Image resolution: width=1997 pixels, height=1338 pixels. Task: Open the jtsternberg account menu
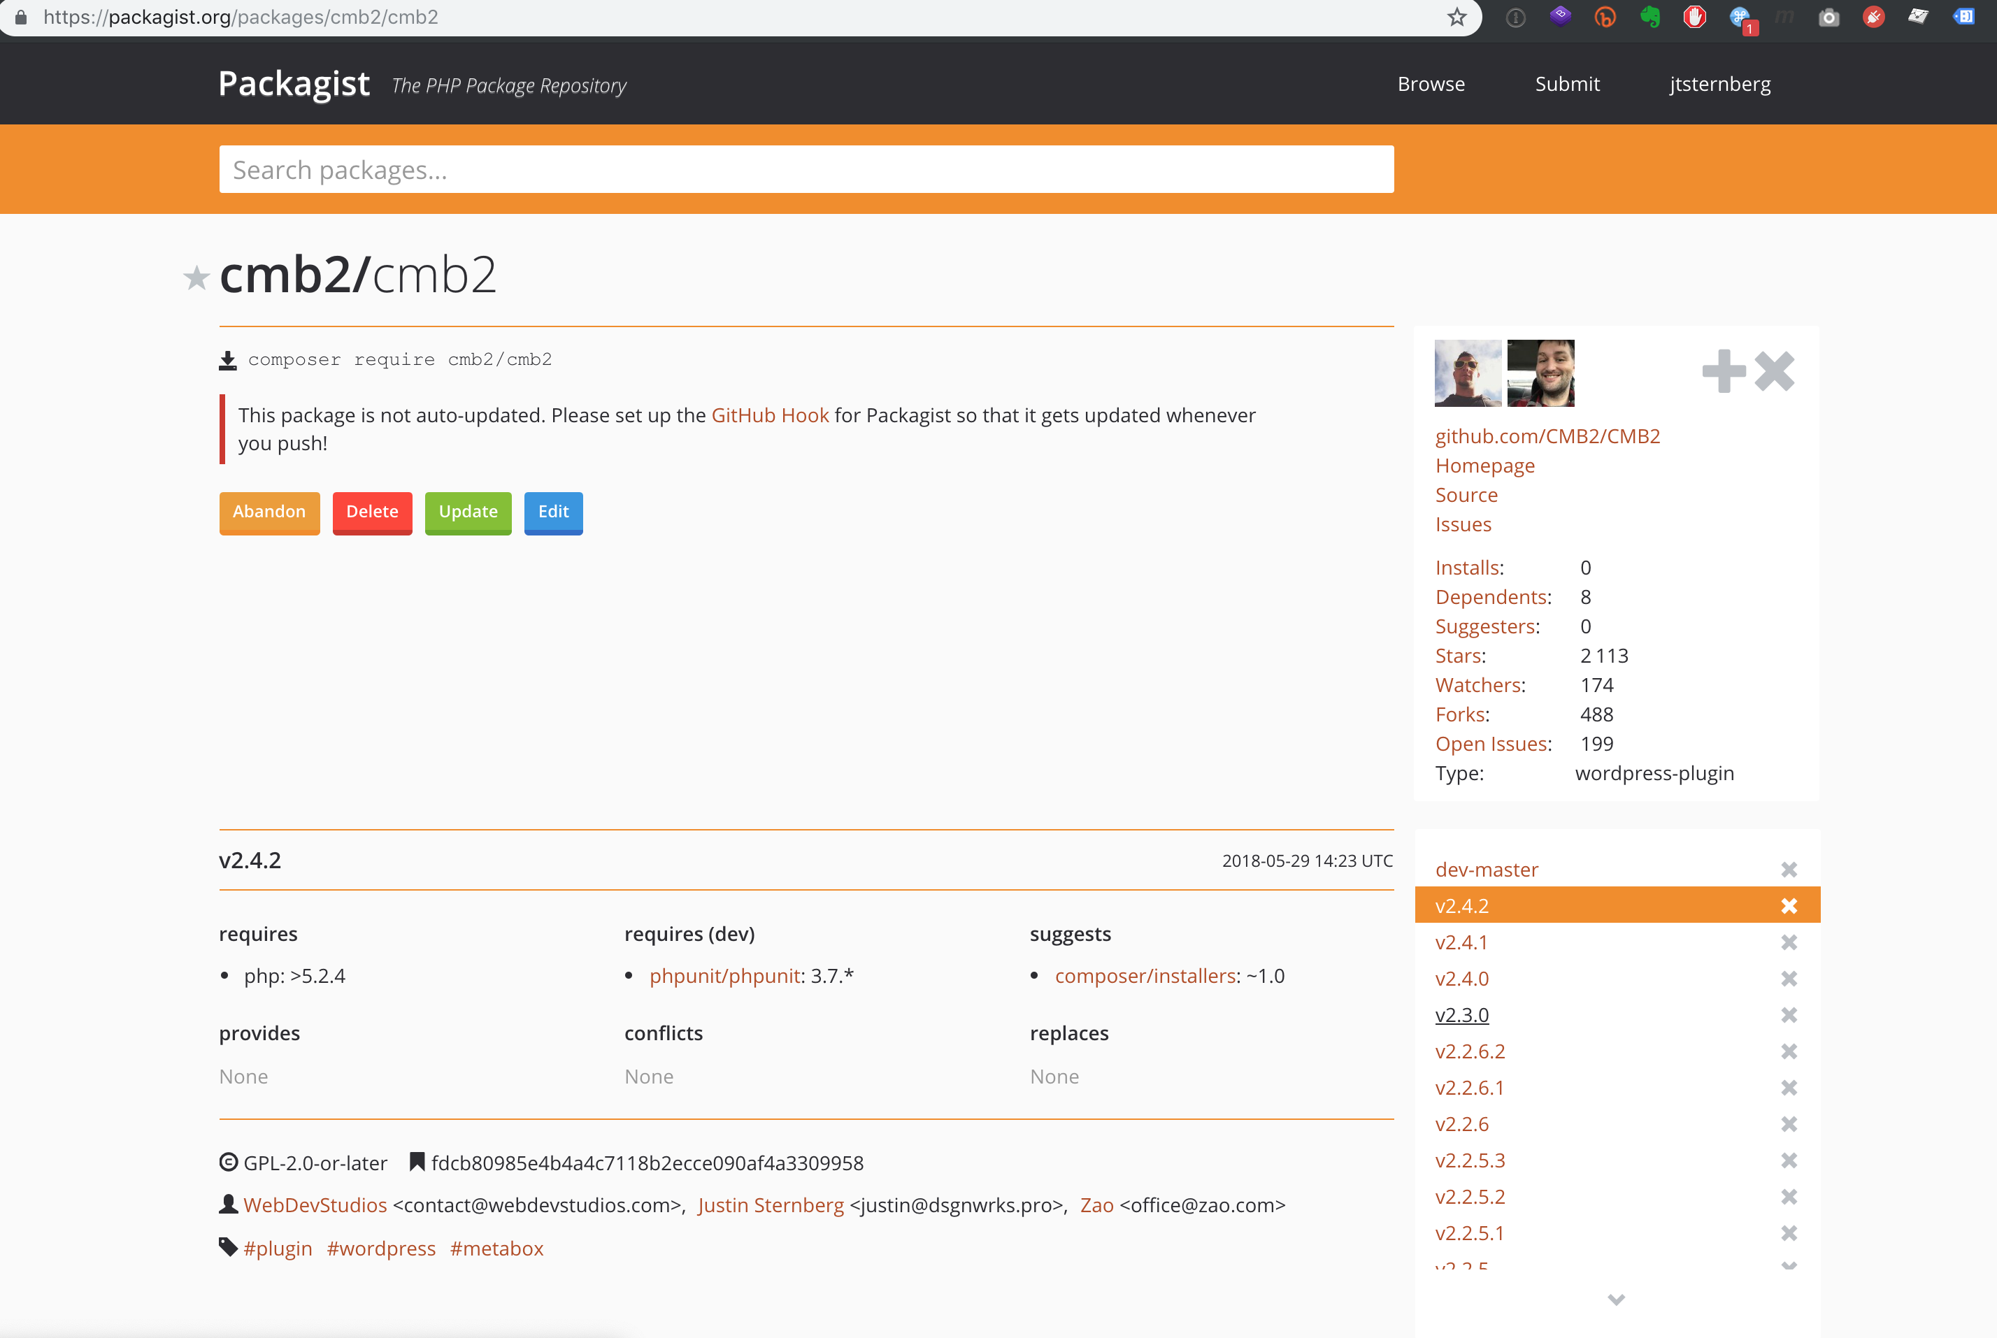tap(1719, 84)
